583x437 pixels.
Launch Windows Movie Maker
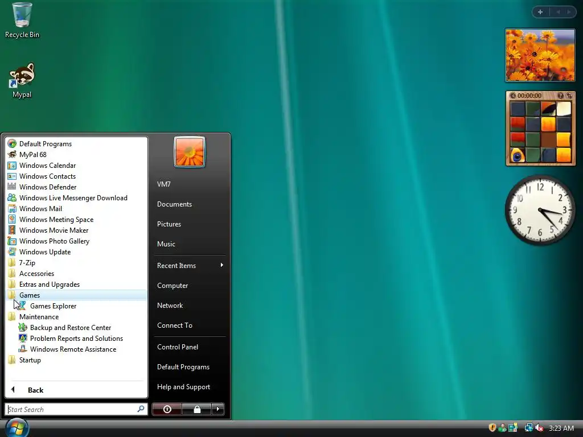pos(77,230)
